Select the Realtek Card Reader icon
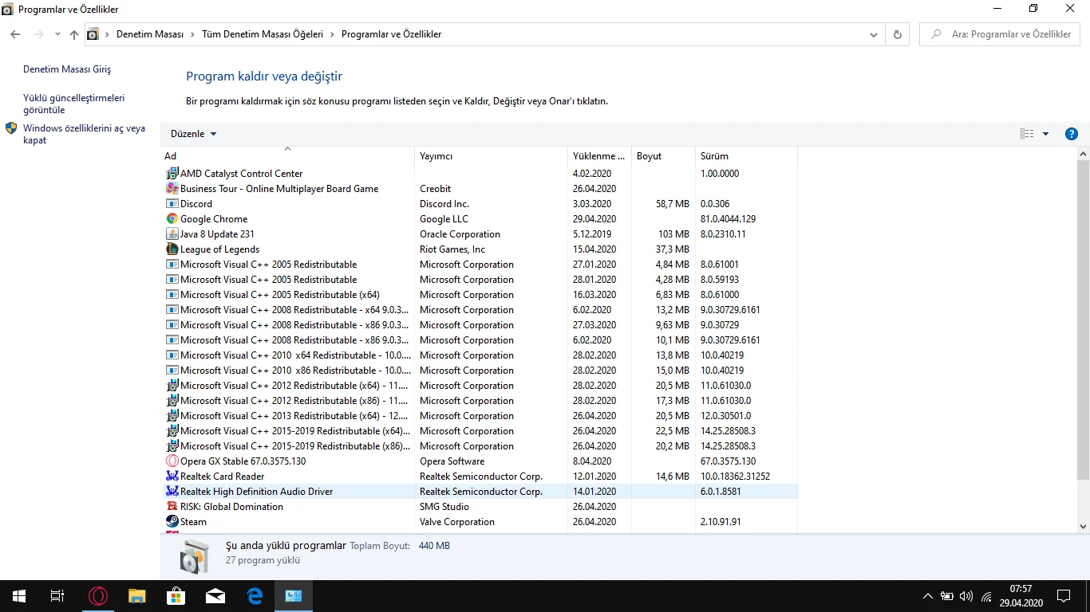1090x612 pixels. [x=172, y=477]
